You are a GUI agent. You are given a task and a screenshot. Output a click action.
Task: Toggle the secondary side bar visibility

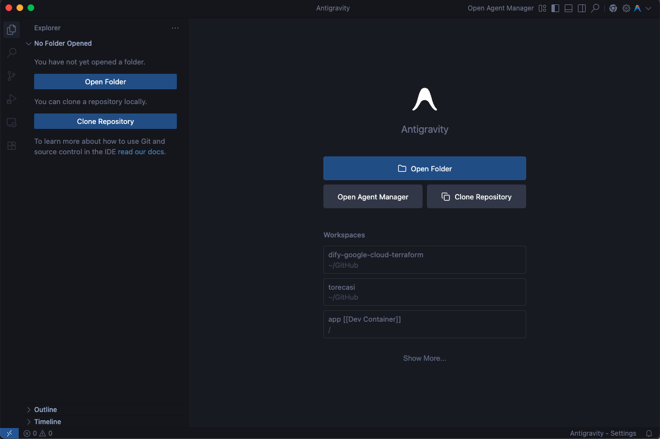582,8
